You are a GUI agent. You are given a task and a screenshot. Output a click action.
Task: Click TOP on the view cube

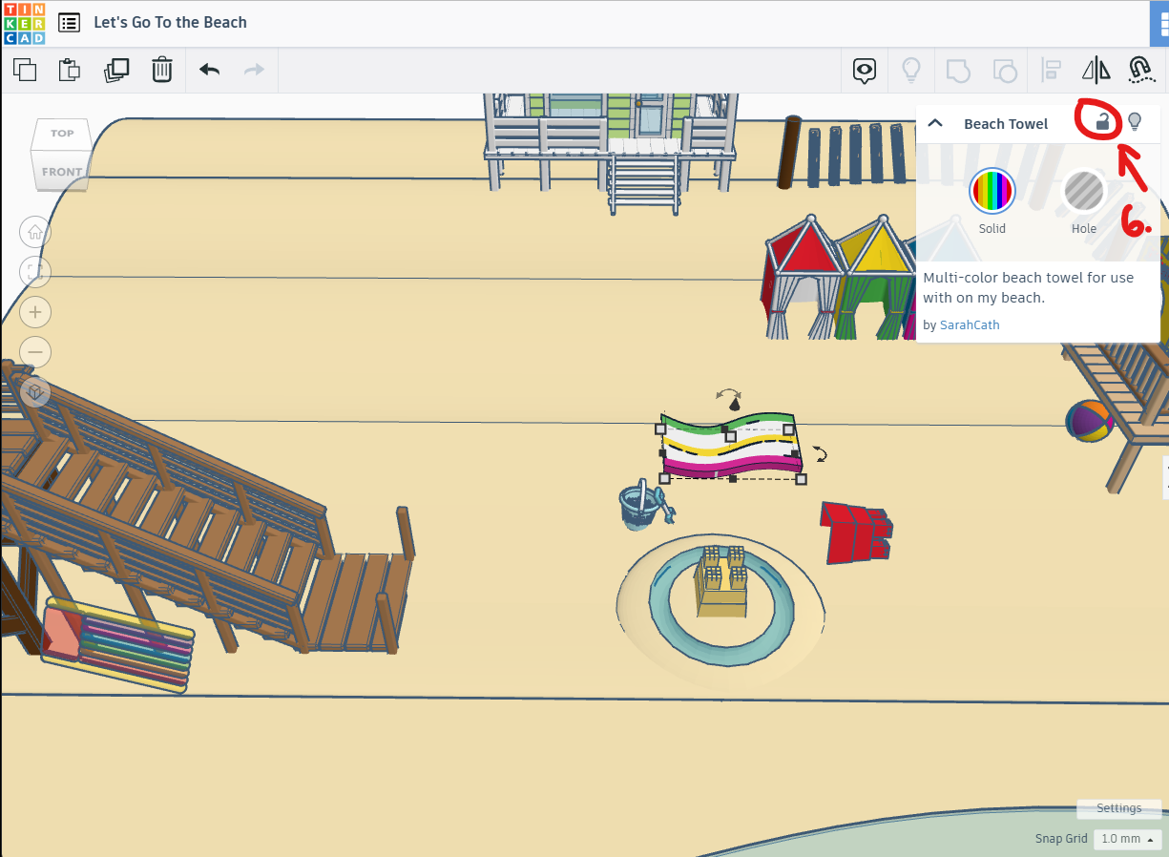[60, 133]
